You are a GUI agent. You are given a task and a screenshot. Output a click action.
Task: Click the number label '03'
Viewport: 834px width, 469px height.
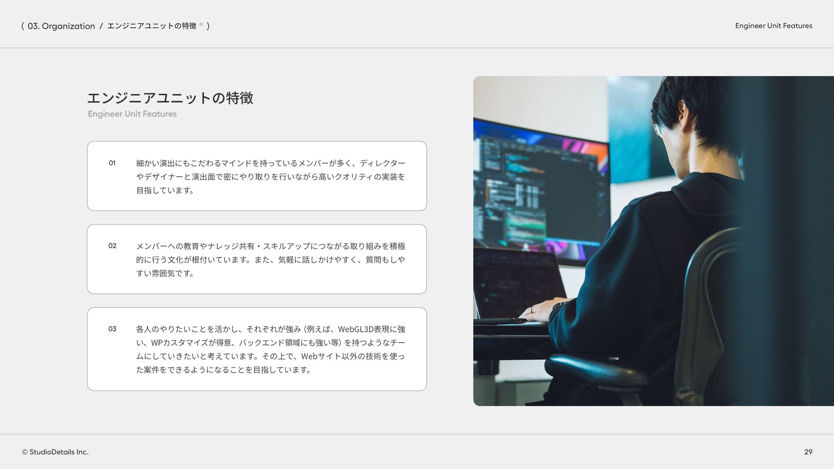point(112,329)
